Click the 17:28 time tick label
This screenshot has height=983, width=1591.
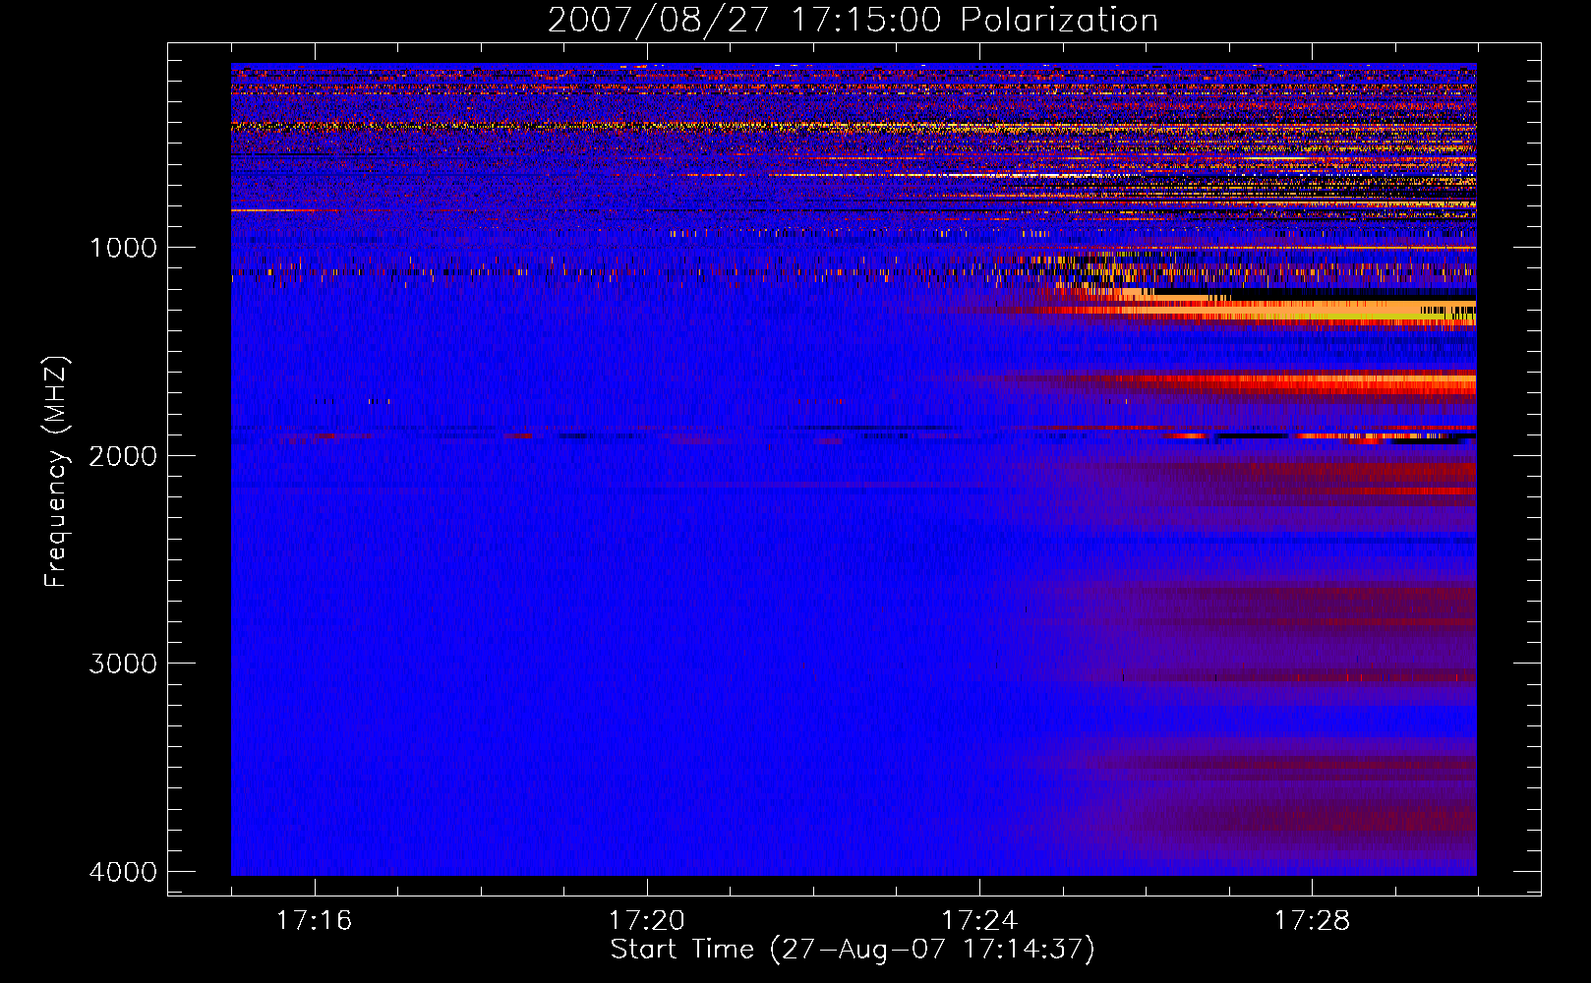click(1313, 920)
